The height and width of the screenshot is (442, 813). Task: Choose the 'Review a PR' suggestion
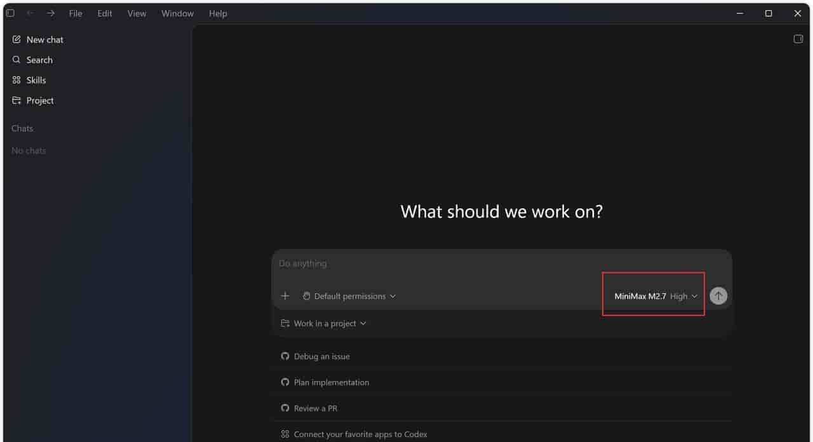coord(502,408)
